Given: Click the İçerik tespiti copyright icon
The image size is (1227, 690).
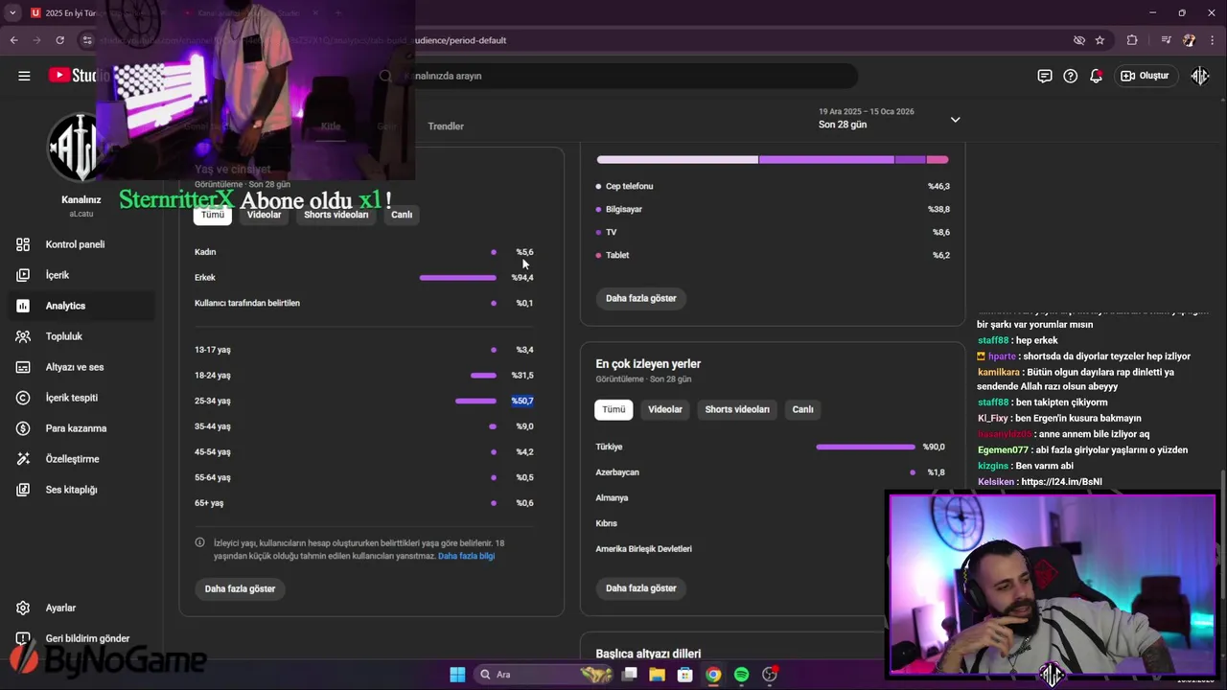Looking at the screenshot, I should 23,398.
